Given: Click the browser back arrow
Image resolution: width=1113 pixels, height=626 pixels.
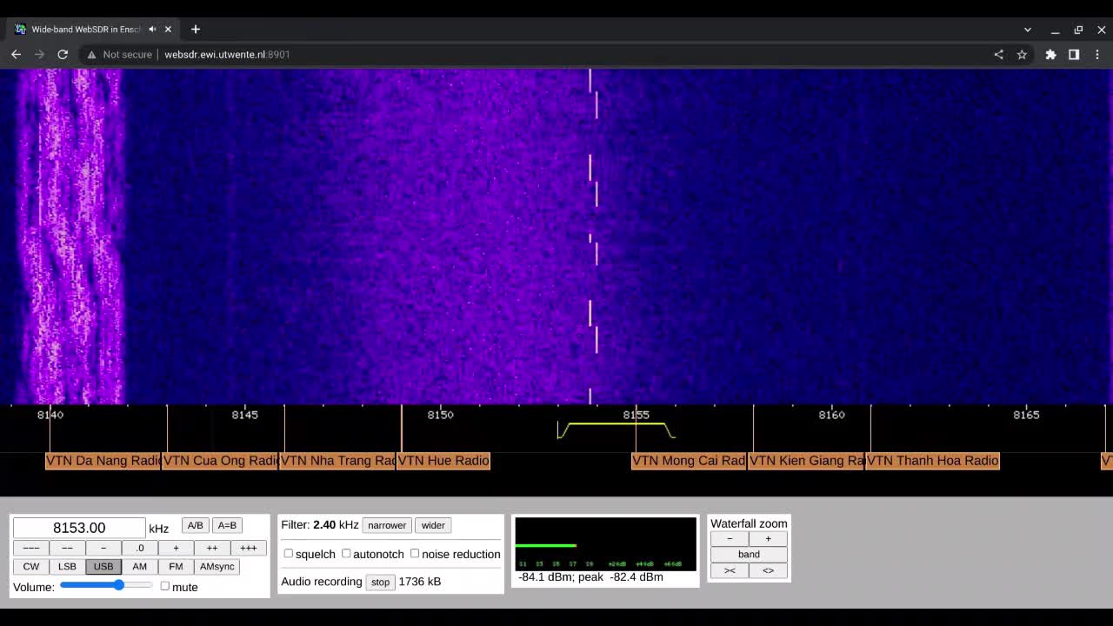Looking at the screenshot, I should click(x=16, y=54).
